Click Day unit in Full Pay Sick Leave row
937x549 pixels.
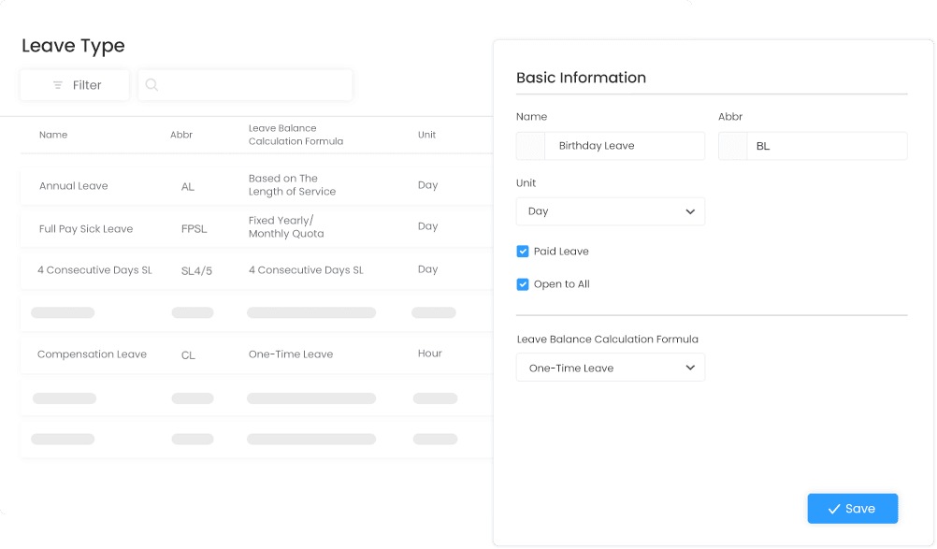point(428,226)
